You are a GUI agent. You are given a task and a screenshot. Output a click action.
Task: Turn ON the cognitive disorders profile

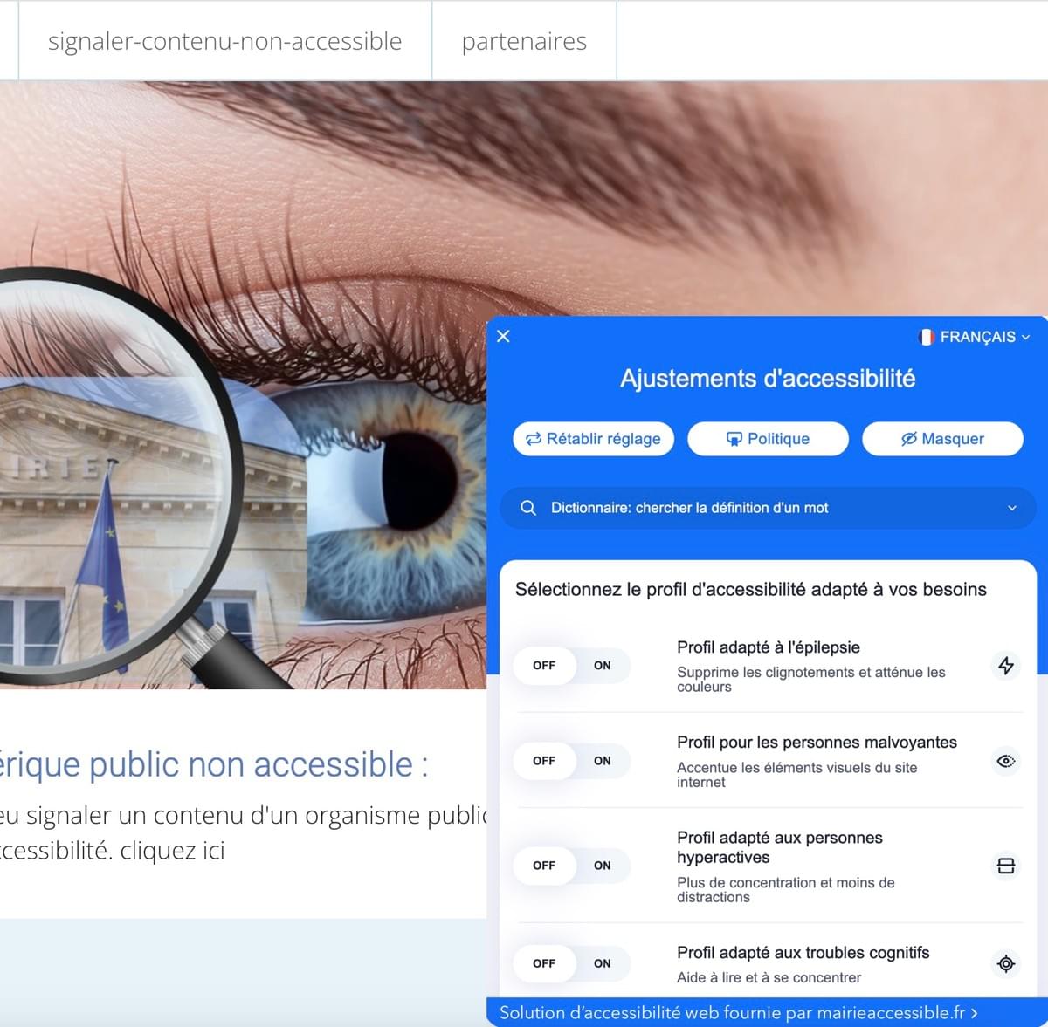pyautogui.click(x=602, y=963)
